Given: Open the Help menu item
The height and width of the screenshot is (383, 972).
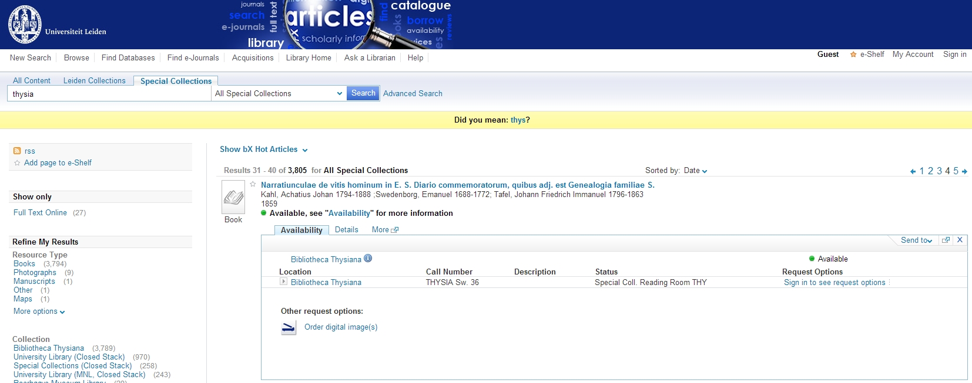Looking at the screenshot, I should pos(415,57).
